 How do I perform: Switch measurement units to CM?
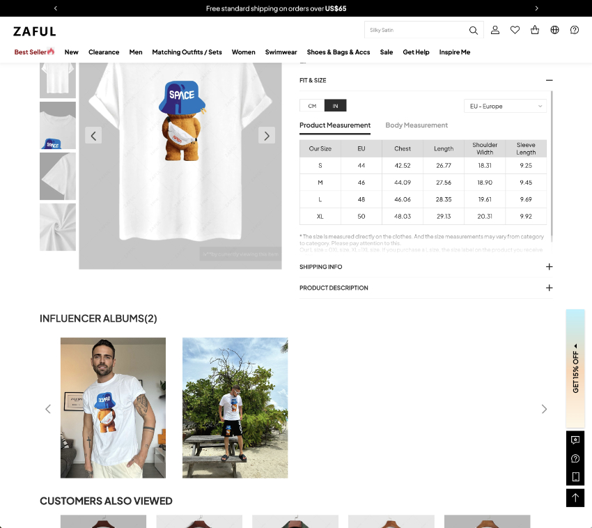click(x=312, y=106)
